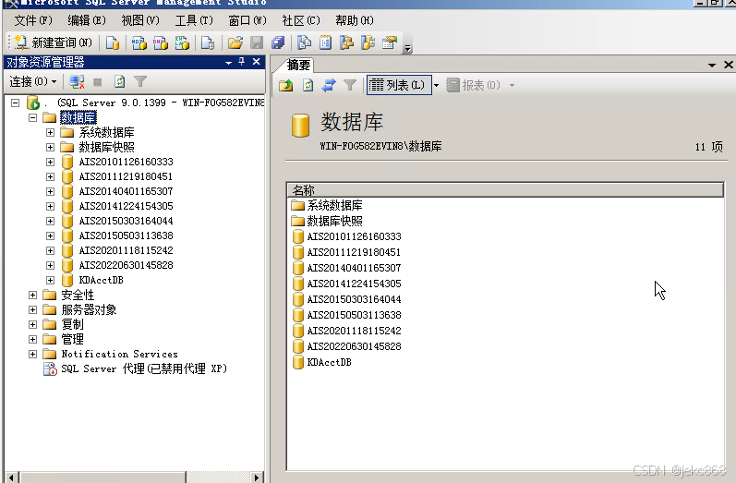736x483 pixels.
Task: Open the 工具 (Tools) menu
Action: click(x=194, y=20)
